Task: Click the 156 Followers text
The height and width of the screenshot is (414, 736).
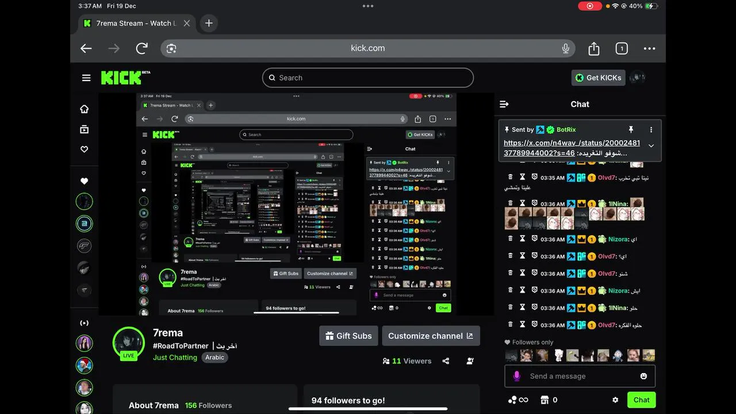Action: [208, 405]
